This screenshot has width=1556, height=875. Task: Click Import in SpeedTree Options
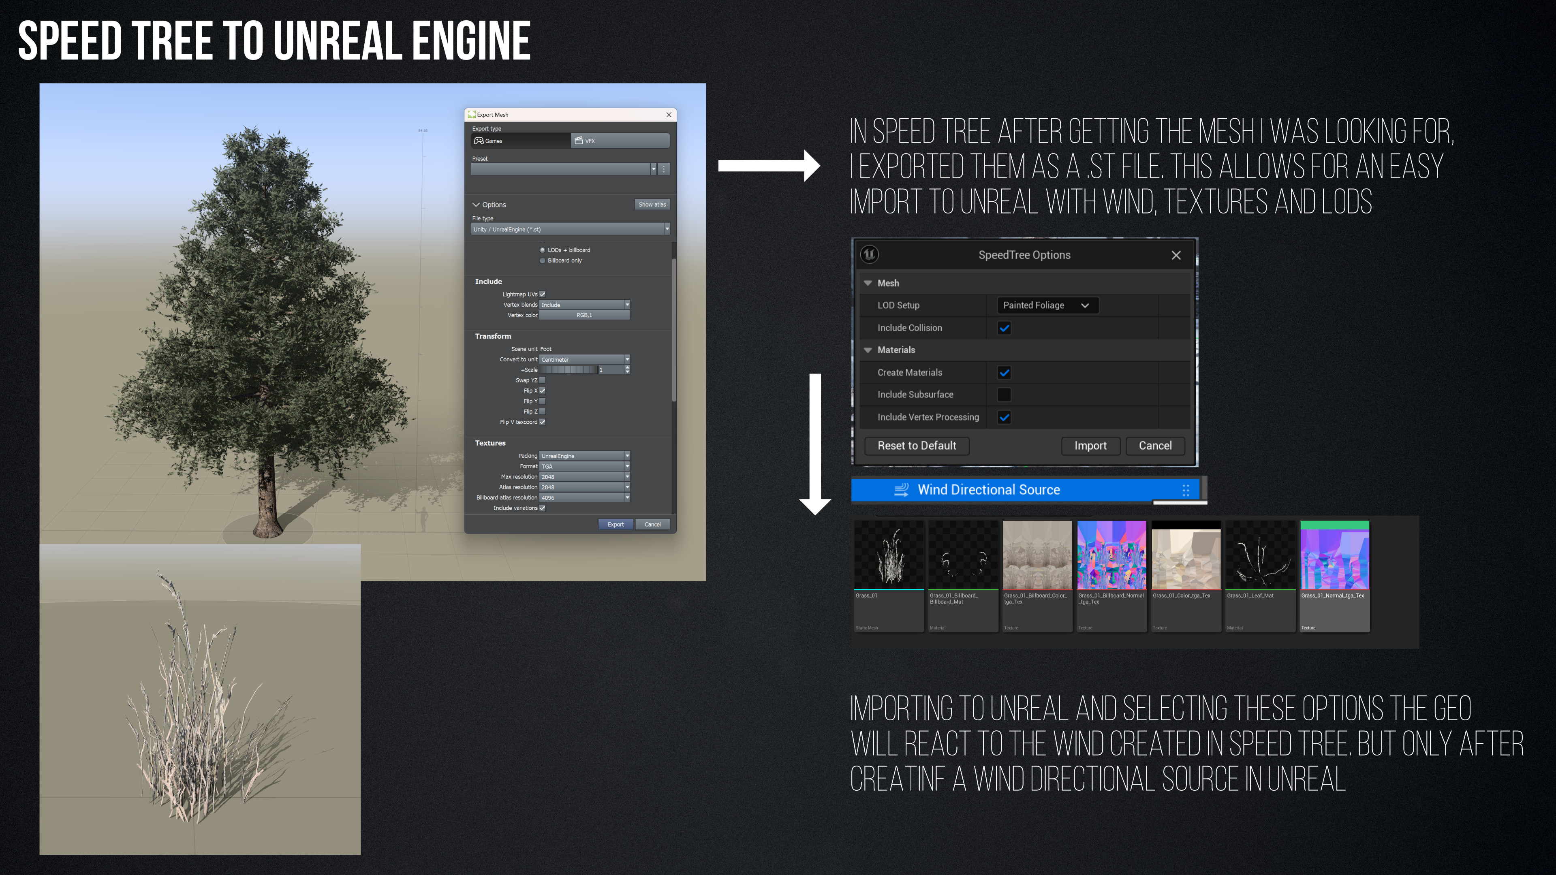tap(1090, 446)
